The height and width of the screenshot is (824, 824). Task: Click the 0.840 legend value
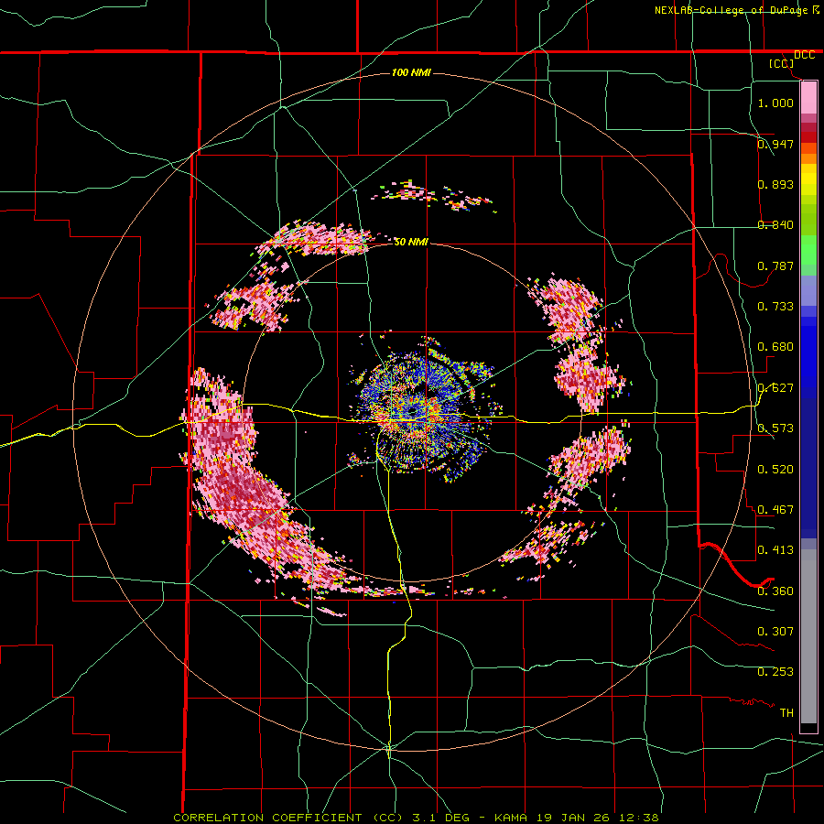[x=775, y=225]
